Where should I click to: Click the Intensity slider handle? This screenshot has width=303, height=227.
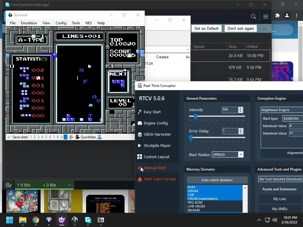195,116
